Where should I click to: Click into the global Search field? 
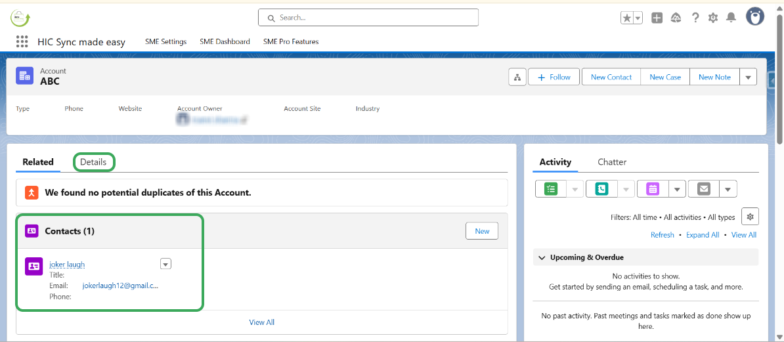pos(368,18)
